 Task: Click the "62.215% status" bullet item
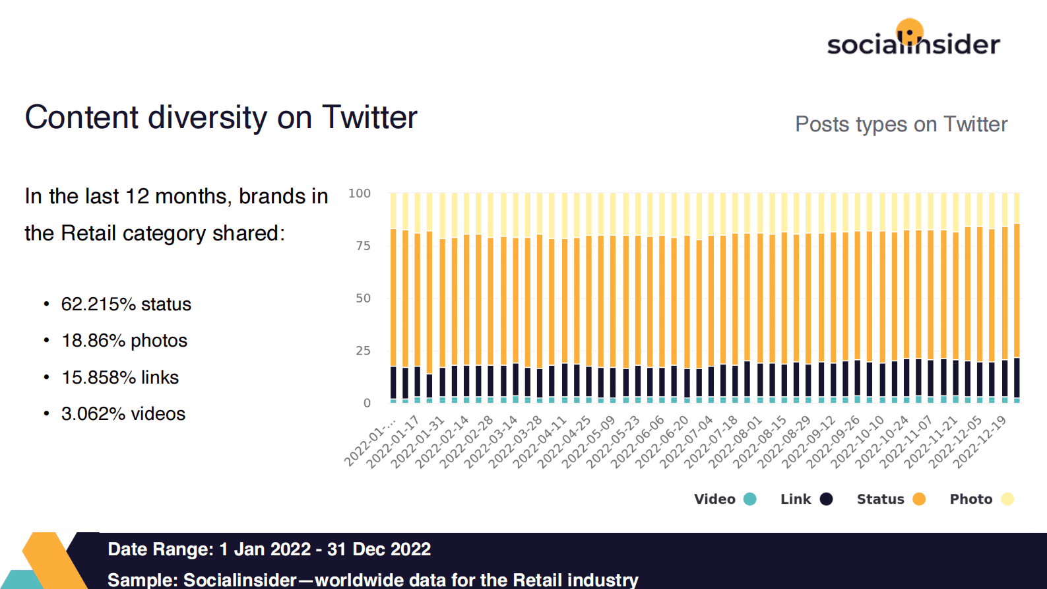pos(126,304)
